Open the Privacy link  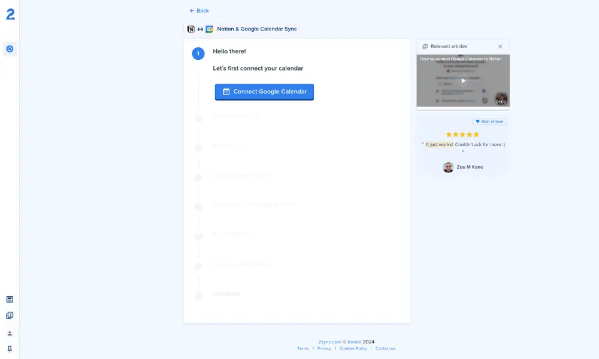324,348
